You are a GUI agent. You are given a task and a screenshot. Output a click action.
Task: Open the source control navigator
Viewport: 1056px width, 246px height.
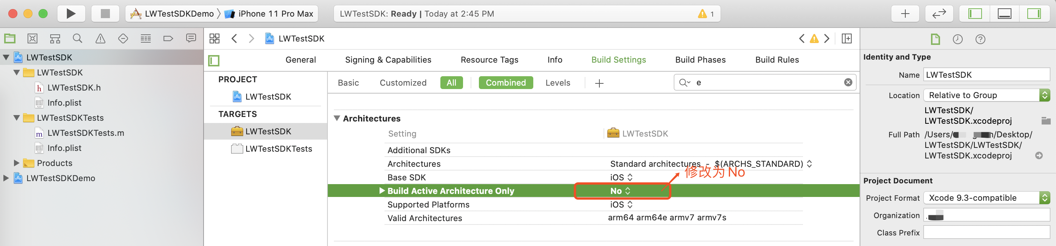32,39
